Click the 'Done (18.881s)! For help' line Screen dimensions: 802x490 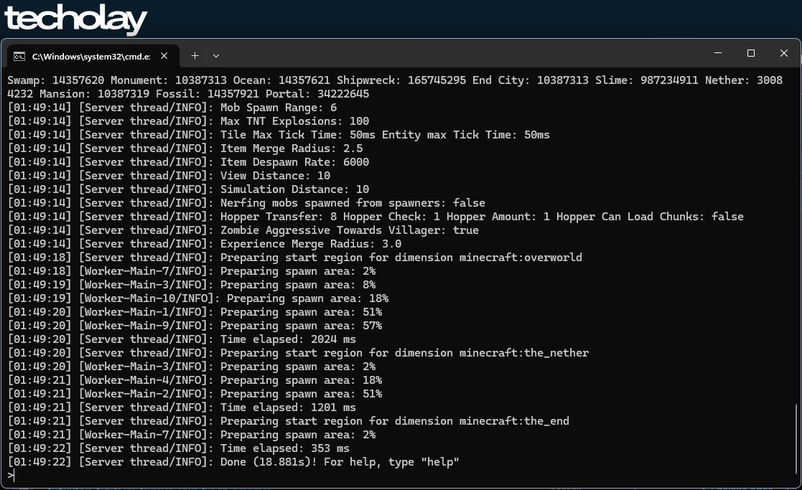(233, 462)
